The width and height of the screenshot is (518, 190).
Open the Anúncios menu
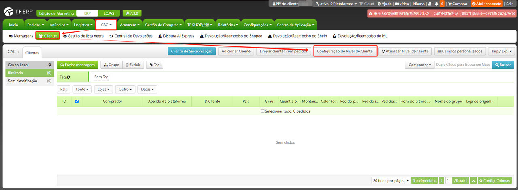coord(59,25)
